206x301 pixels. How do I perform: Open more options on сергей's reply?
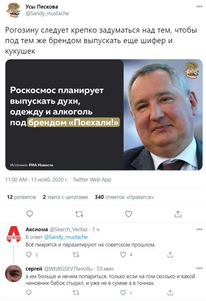[x=199, y=268]
